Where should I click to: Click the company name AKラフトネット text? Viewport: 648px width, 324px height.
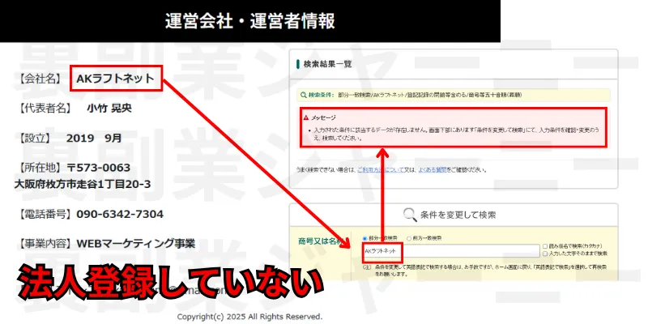click(x=115, y=79)
